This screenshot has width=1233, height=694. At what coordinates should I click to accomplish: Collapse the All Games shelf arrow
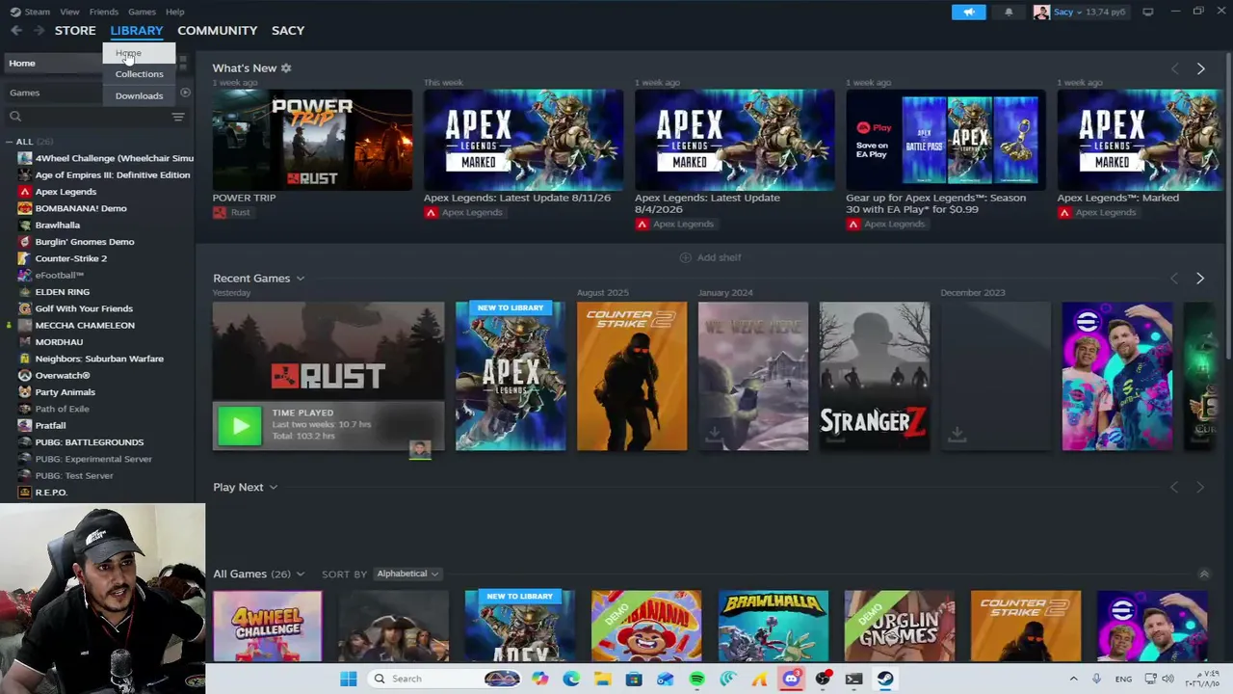[x=1203, y=574]
